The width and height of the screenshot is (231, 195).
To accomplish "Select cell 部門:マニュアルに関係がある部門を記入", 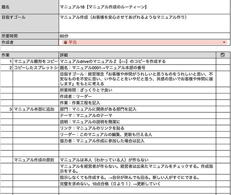I will tap(137, 109).
